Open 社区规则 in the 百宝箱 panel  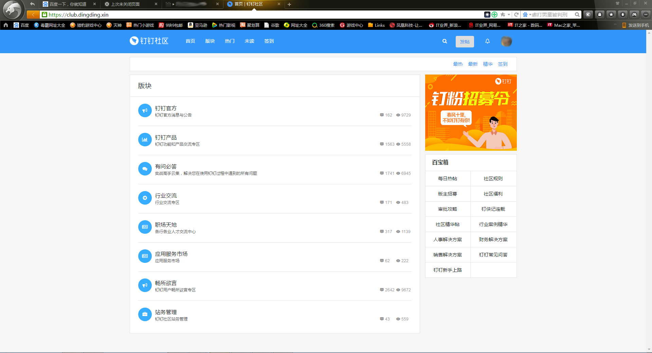coord(493,179)
